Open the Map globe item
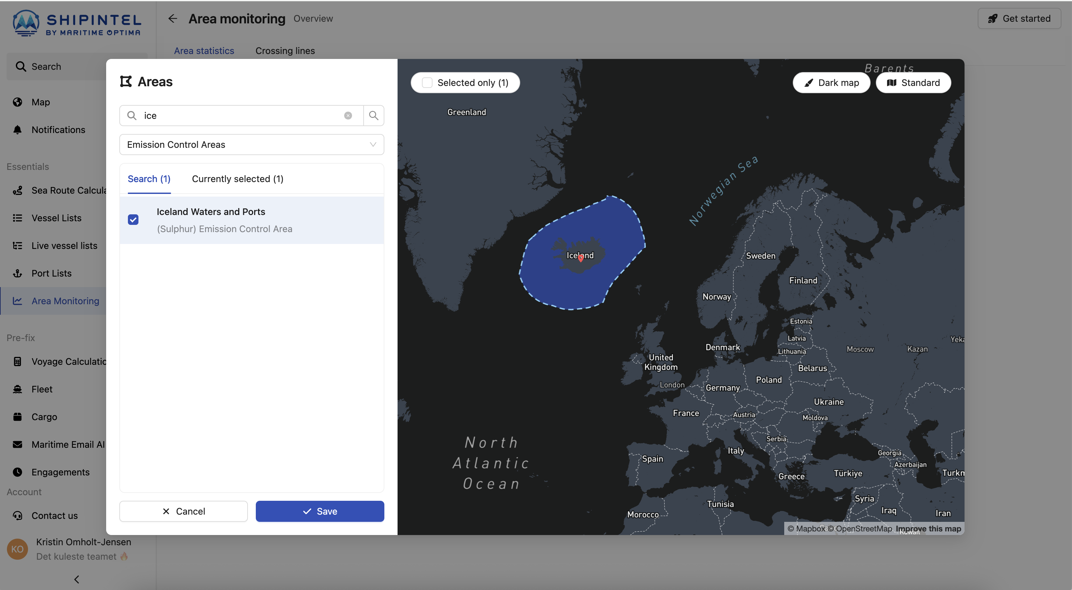 coord(40,102)
